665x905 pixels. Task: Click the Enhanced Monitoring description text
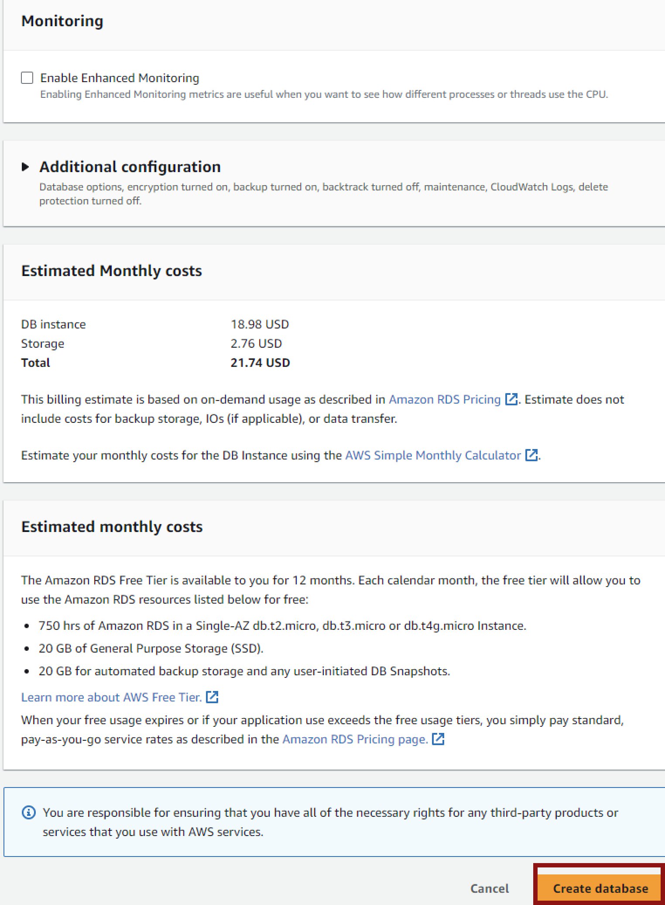[x=324, y=94]
